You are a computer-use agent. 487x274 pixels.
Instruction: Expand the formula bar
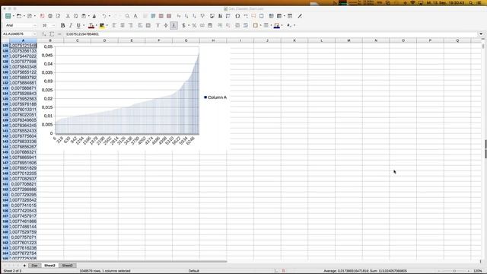pos(481,33)
